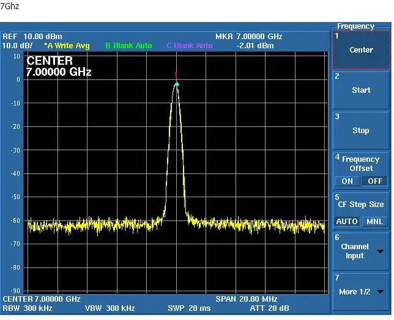This screenshot has height=320, width=394.
Task: Click the CENTER 7.00000 GHz entry overlay
Action: [59, 67]
